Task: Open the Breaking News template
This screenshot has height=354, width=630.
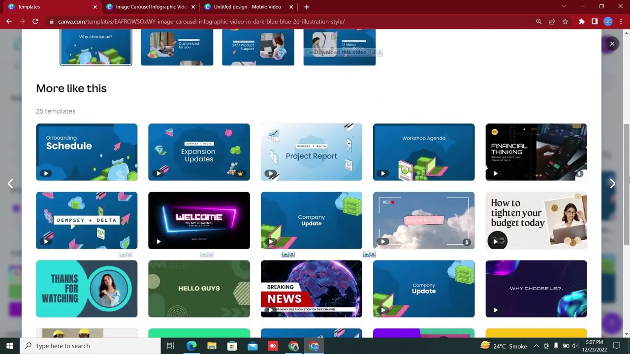Action: point(312,289)
